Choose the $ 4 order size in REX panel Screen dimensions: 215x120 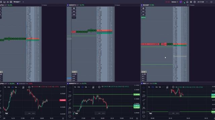tap(144, 79)
